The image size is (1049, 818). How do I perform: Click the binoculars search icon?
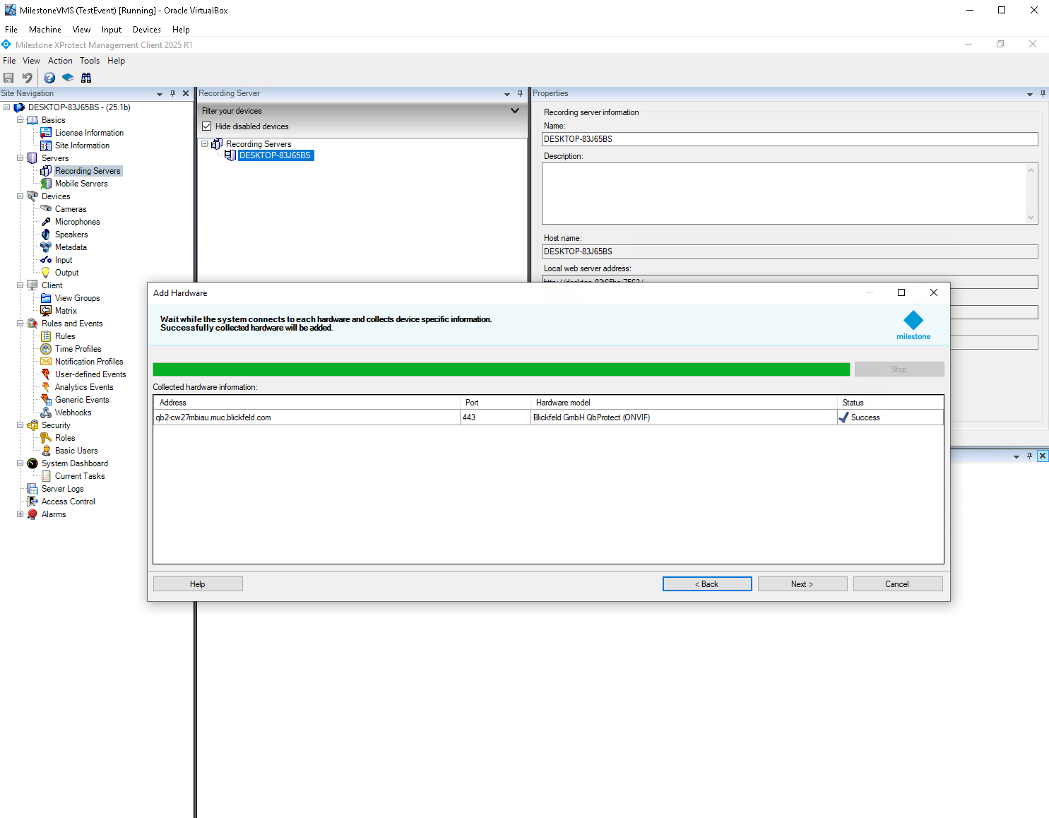coord(86,78)
